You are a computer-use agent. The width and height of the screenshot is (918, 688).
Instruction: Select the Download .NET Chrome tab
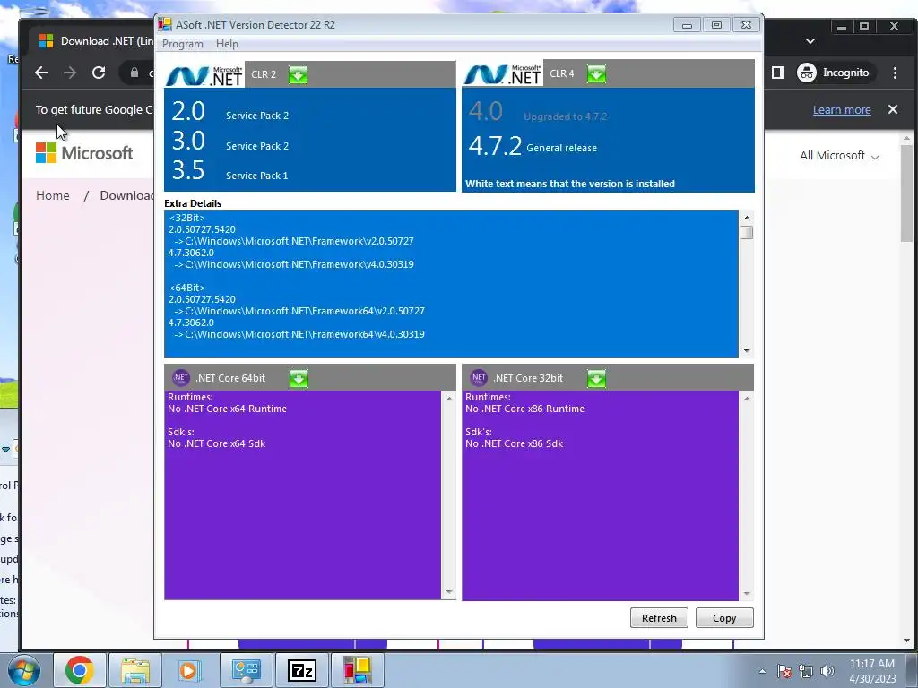[93, 41]
